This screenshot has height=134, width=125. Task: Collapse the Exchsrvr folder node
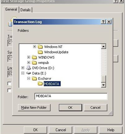pyautogui.click(x=29, y=79)
